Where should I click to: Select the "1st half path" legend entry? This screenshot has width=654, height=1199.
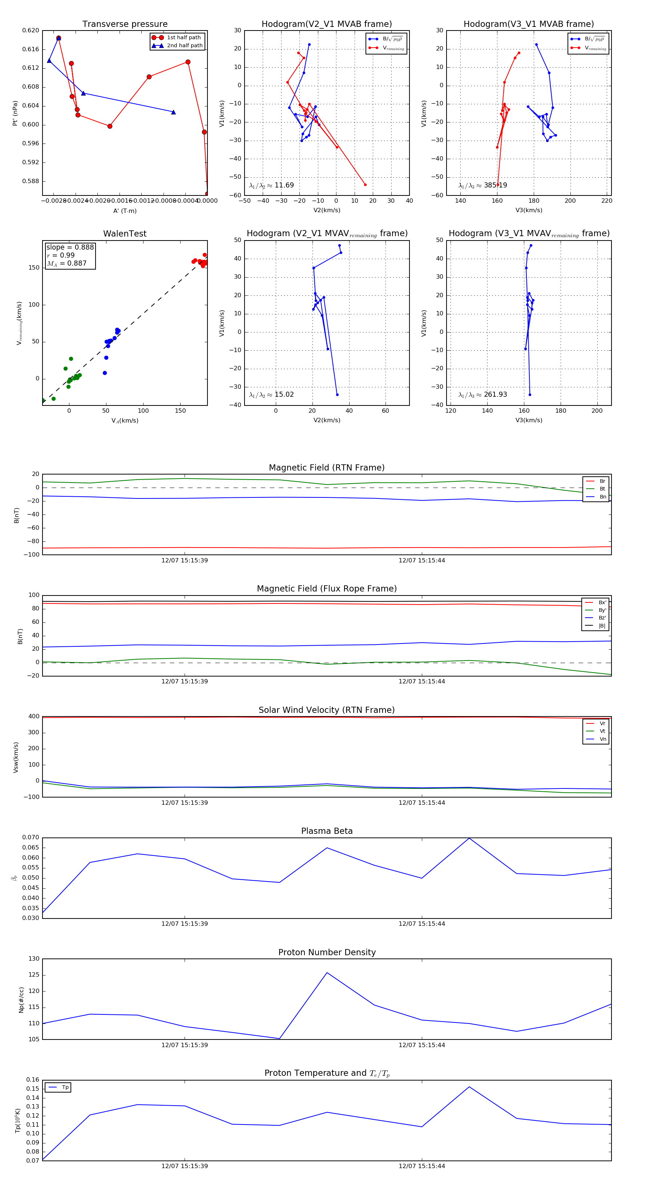click(x=177, y=38)
